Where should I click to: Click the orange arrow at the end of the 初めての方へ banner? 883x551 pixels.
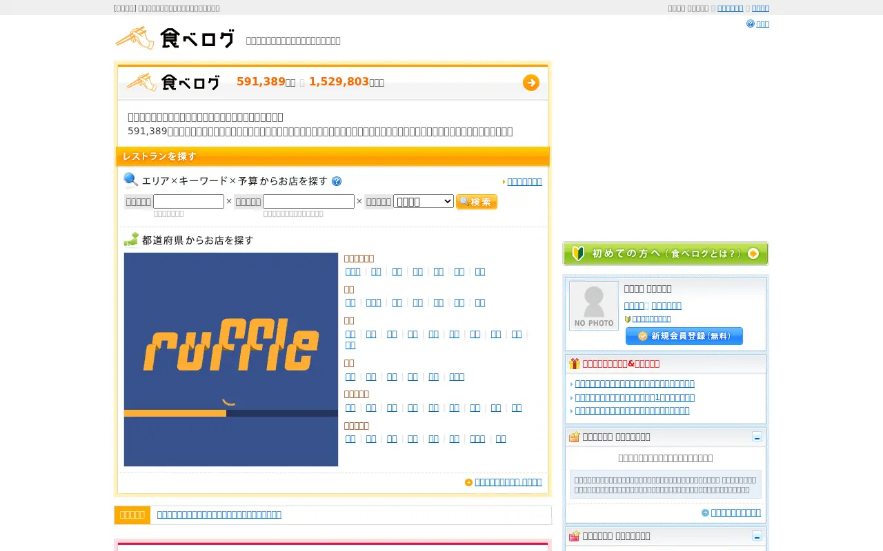753,253
